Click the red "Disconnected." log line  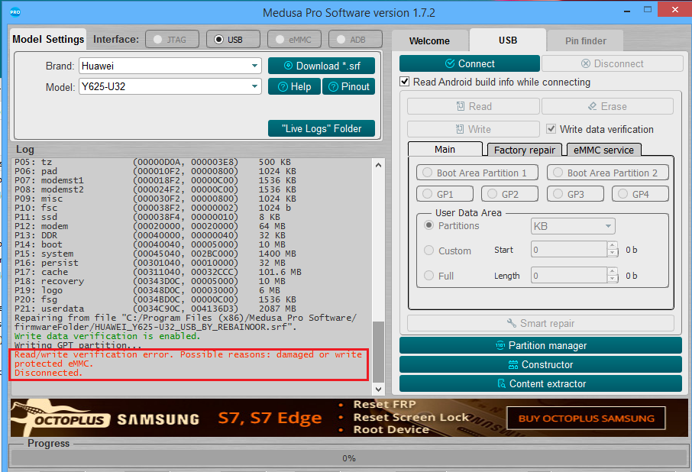[49, 373]
